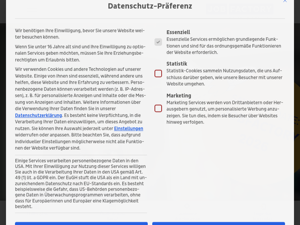Click the Statistik heading label
This screenshot has height=225, width=300.
[x=177, y=64]
